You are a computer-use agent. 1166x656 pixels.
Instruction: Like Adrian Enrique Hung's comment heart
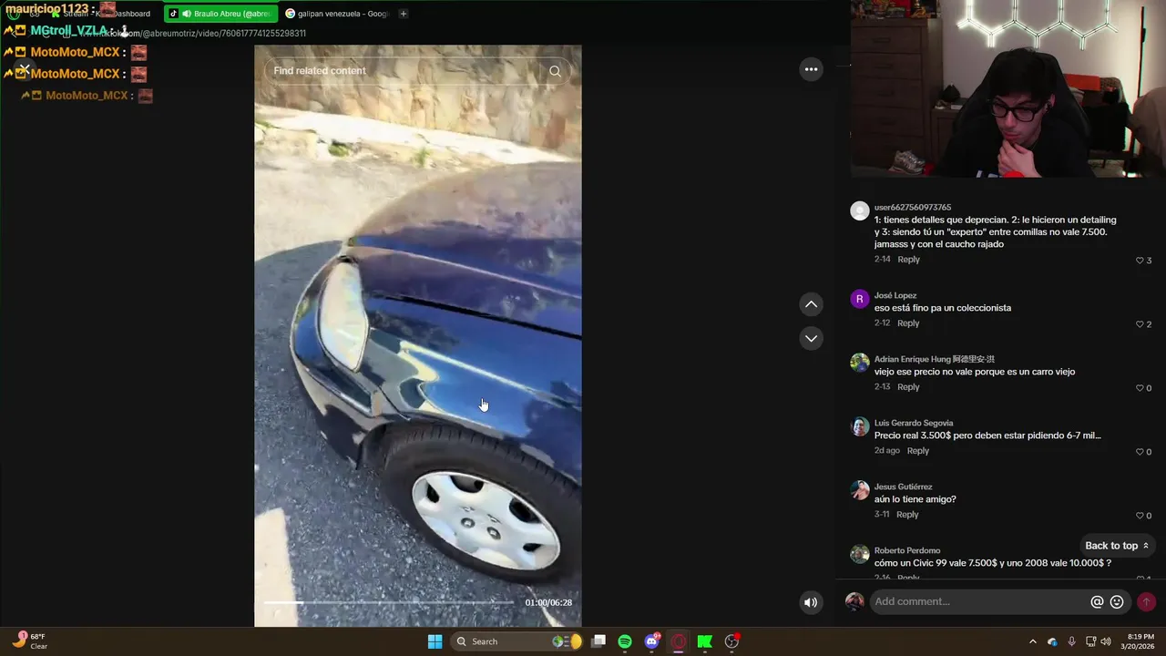[x=1139, y=388]
